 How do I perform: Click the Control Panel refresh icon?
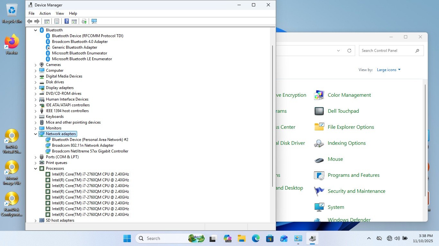[349, 51]
